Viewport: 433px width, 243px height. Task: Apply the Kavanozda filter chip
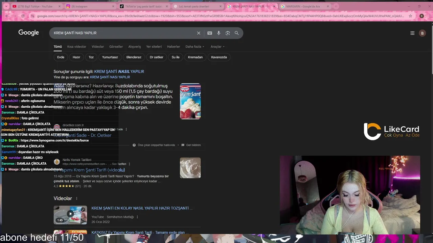coord(219,57)
